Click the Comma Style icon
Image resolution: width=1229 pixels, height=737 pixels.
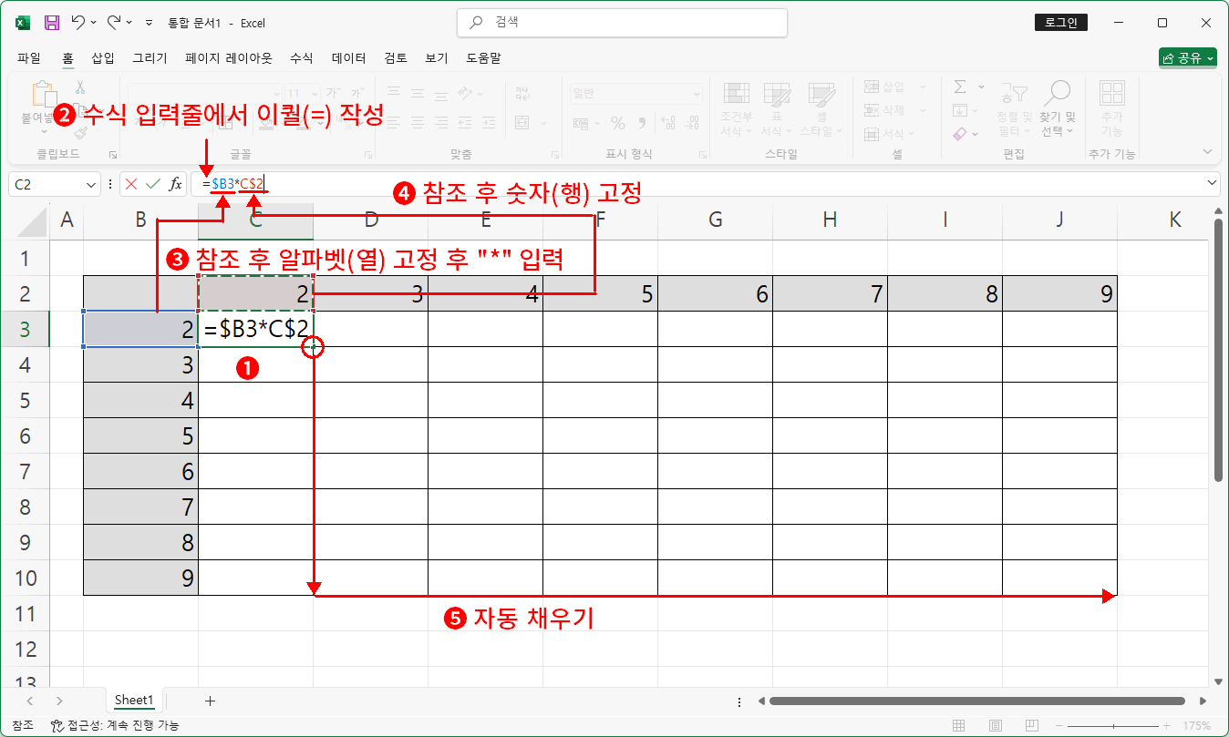pyautogui.click(x=642, y=123)
